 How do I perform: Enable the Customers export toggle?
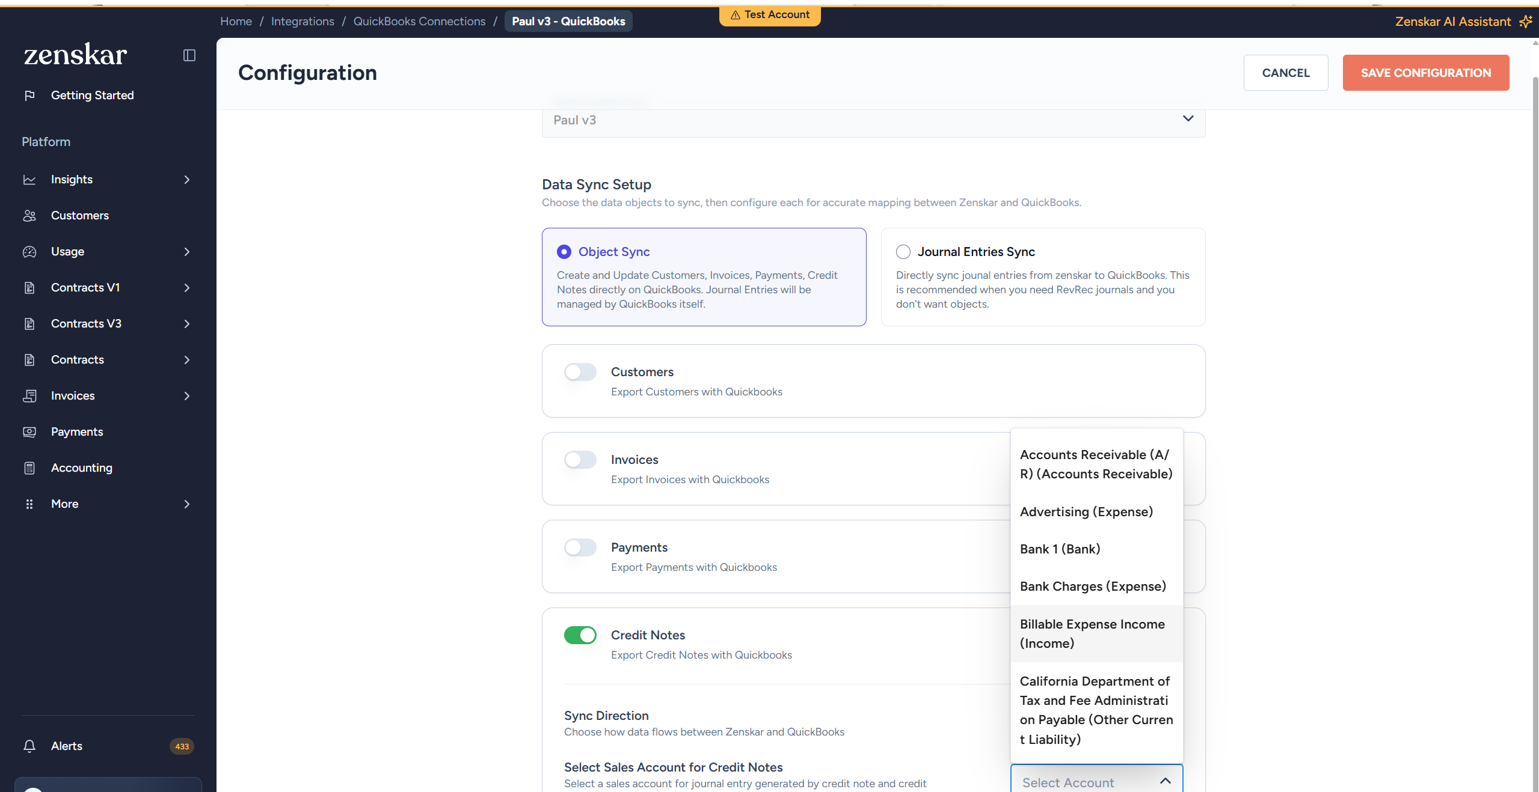point(580,372)
